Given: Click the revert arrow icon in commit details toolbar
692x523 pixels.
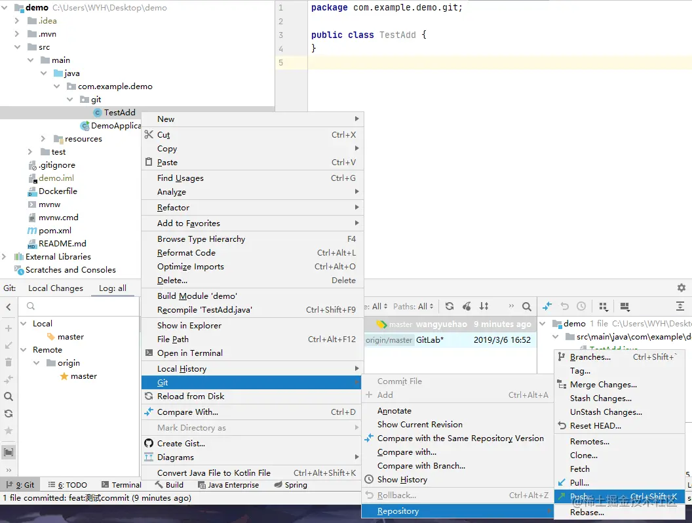Looking at the screenshot, I should [564, 306].
